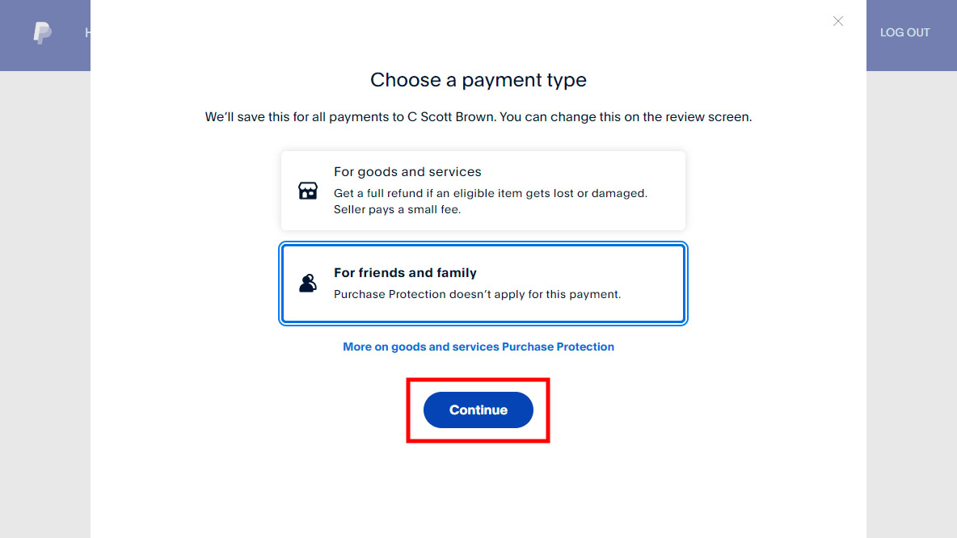The width and height of the screenshot is (957, 538).
Task: Click the gray backdrop left of the dialog
Action: 44,307
